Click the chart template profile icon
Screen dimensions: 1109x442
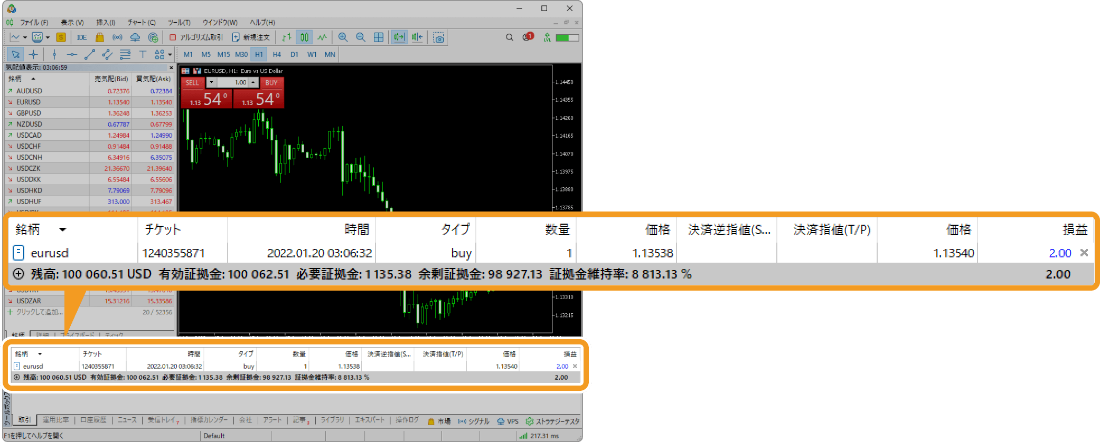coord(37,37)
